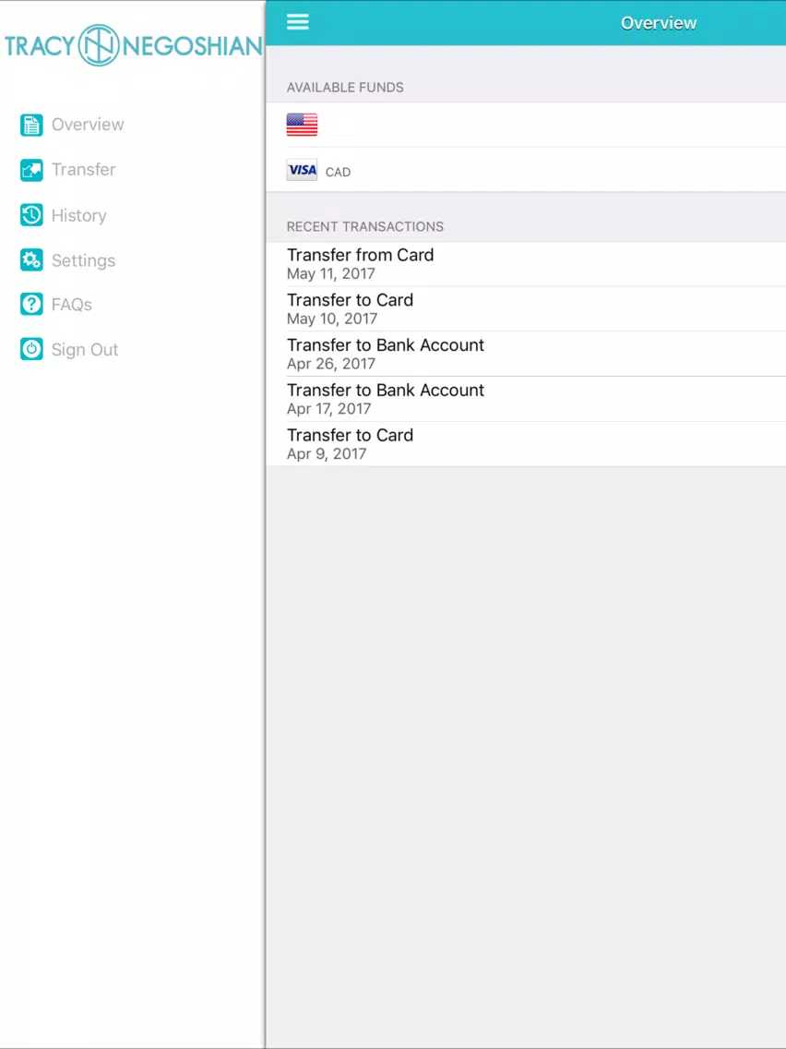Click the Overview document icon in sidebar

31,125
